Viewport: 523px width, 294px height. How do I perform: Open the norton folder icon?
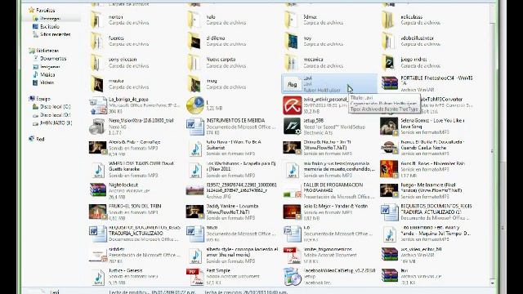(x=97, y=20)
